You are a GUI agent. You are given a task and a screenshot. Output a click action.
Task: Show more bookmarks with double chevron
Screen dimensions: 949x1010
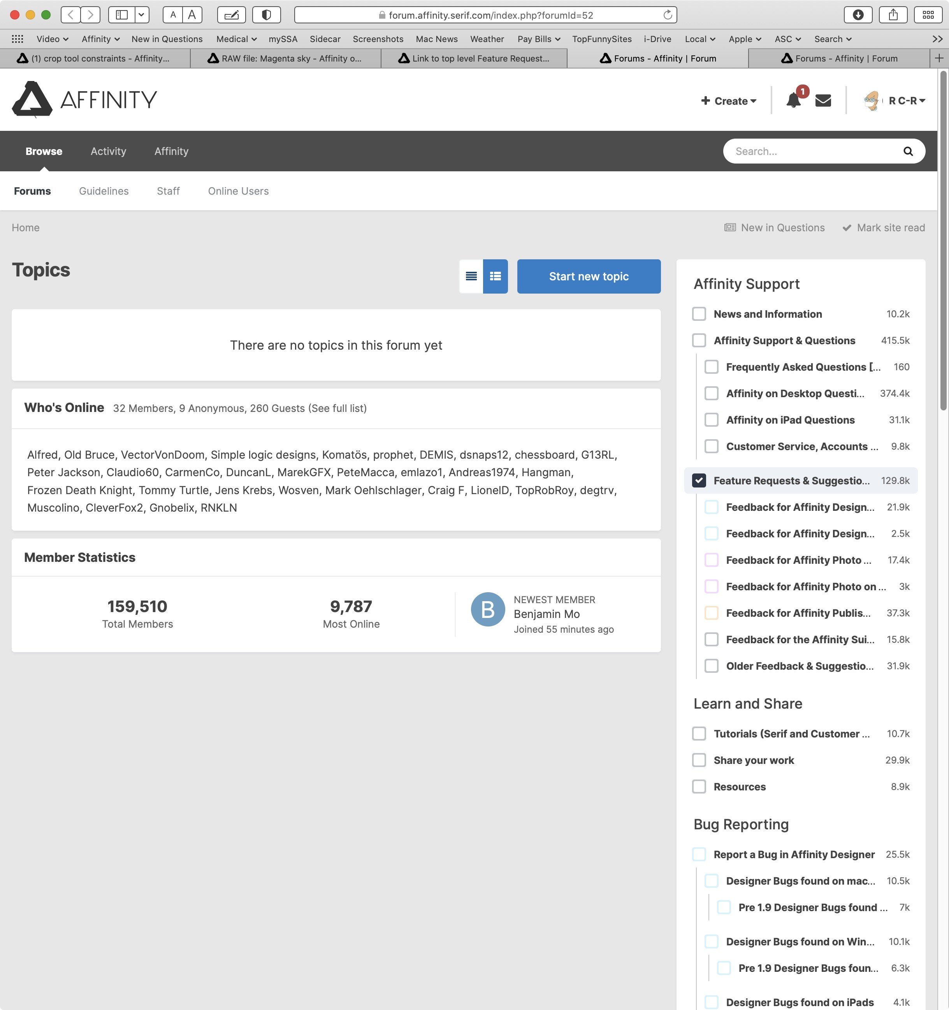937,39
